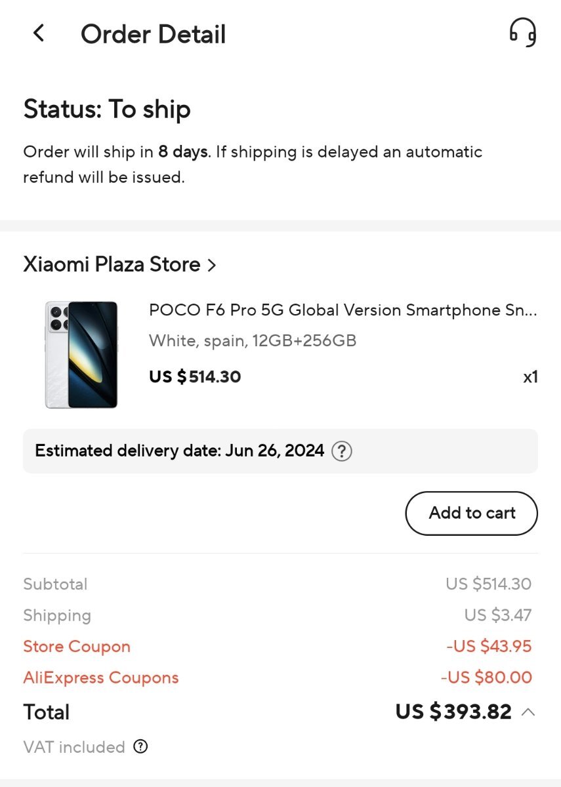The image size is (561, 787).
Task: Collapse price breakdown with the Total chevron
Action: [x=528, y=712]
